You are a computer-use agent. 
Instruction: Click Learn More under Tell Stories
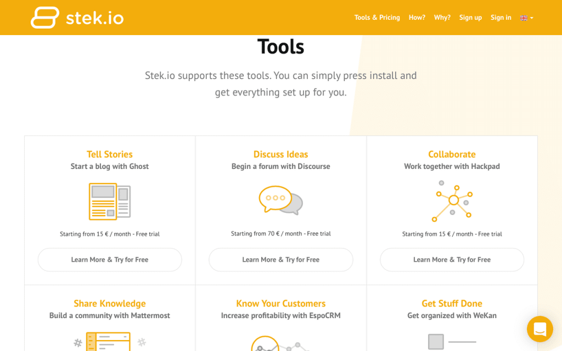tap(110, 259)
